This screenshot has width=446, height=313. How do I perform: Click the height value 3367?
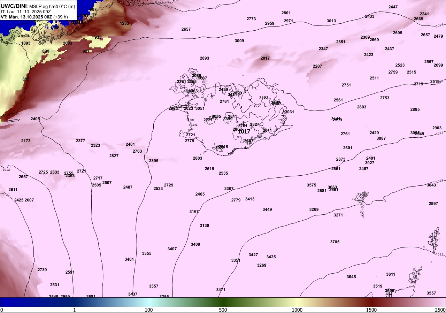229,189
